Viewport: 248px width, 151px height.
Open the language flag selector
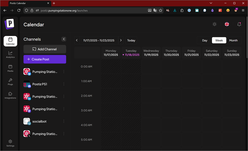coord(227,24)
